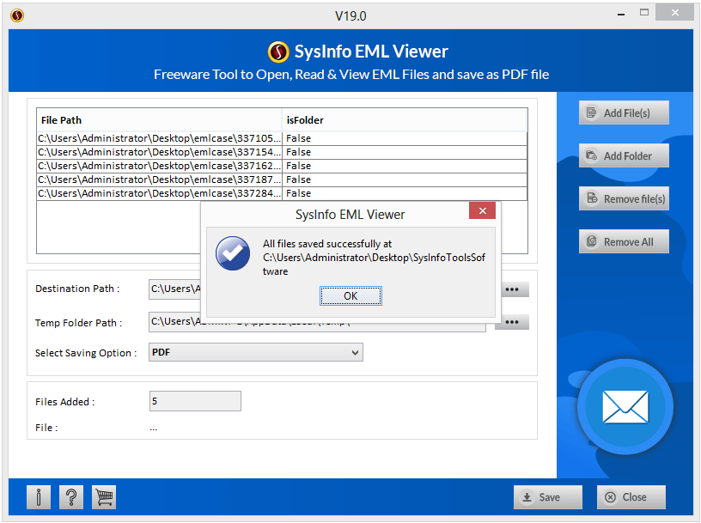701x523 pixels.
Task: Click the blue envelope mail icon
Action: tap(625, 407)
